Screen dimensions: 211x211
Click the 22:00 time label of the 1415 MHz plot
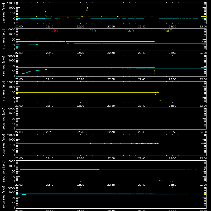coord(19,106)
